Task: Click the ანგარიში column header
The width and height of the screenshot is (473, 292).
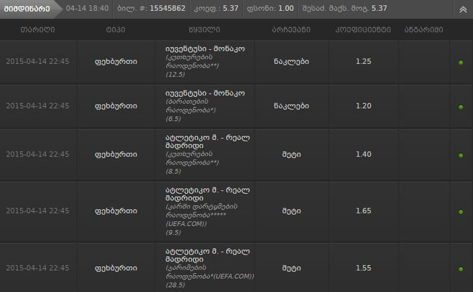Action: 424,30
